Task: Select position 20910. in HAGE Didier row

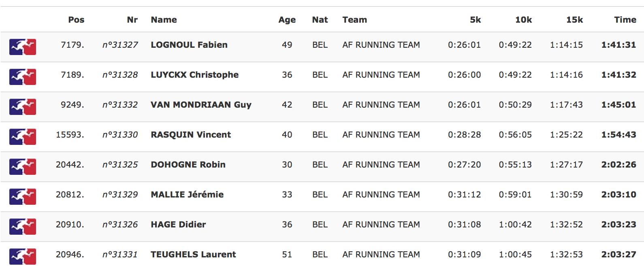Action: click(70, 225)
